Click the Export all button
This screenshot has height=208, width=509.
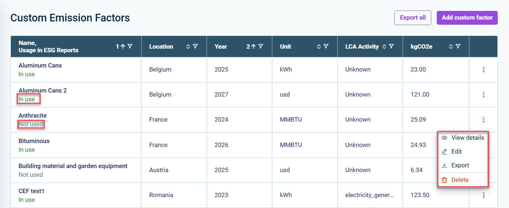tap(413, 18)
